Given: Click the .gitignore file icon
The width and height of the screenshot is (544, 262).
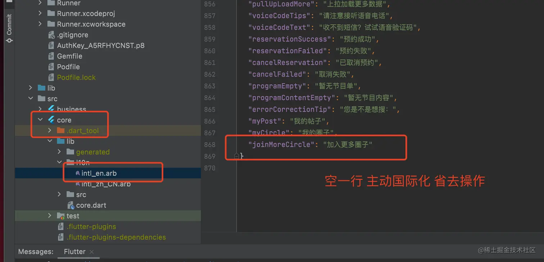Looking at the screenshot, I should tap(51, 35).
